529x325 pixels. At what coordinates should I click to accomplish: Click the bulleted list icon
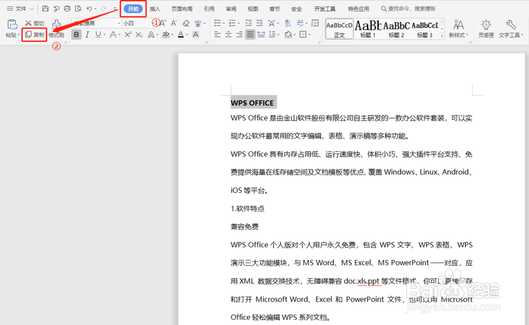coord(217,23)
